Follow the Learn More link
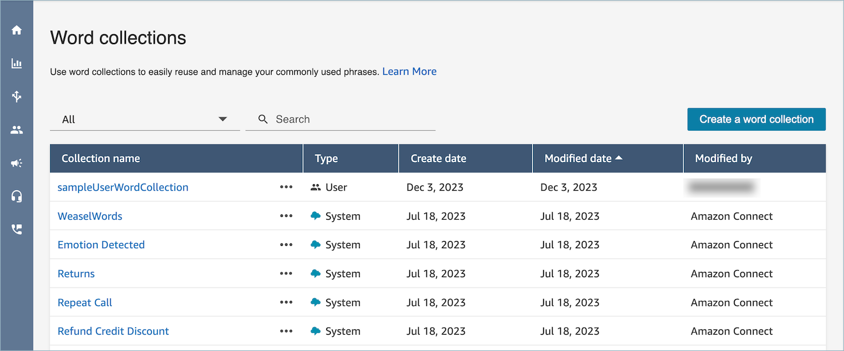Screen dimensions: 844x351 tap(409, 71)
